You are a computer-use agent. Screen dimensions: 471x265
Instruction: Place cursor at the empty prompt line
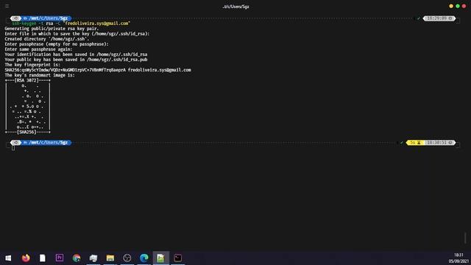point(13,147)
